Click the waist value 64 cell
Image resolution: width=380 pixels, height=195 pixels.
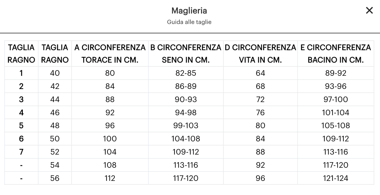[260, 73]
